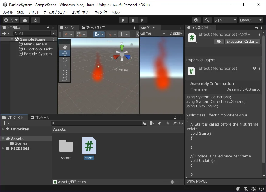This screenshot has width=266, height=192.
Task: Click the Execution Order button
Action: pyautogui.click(x=242, y=42)
